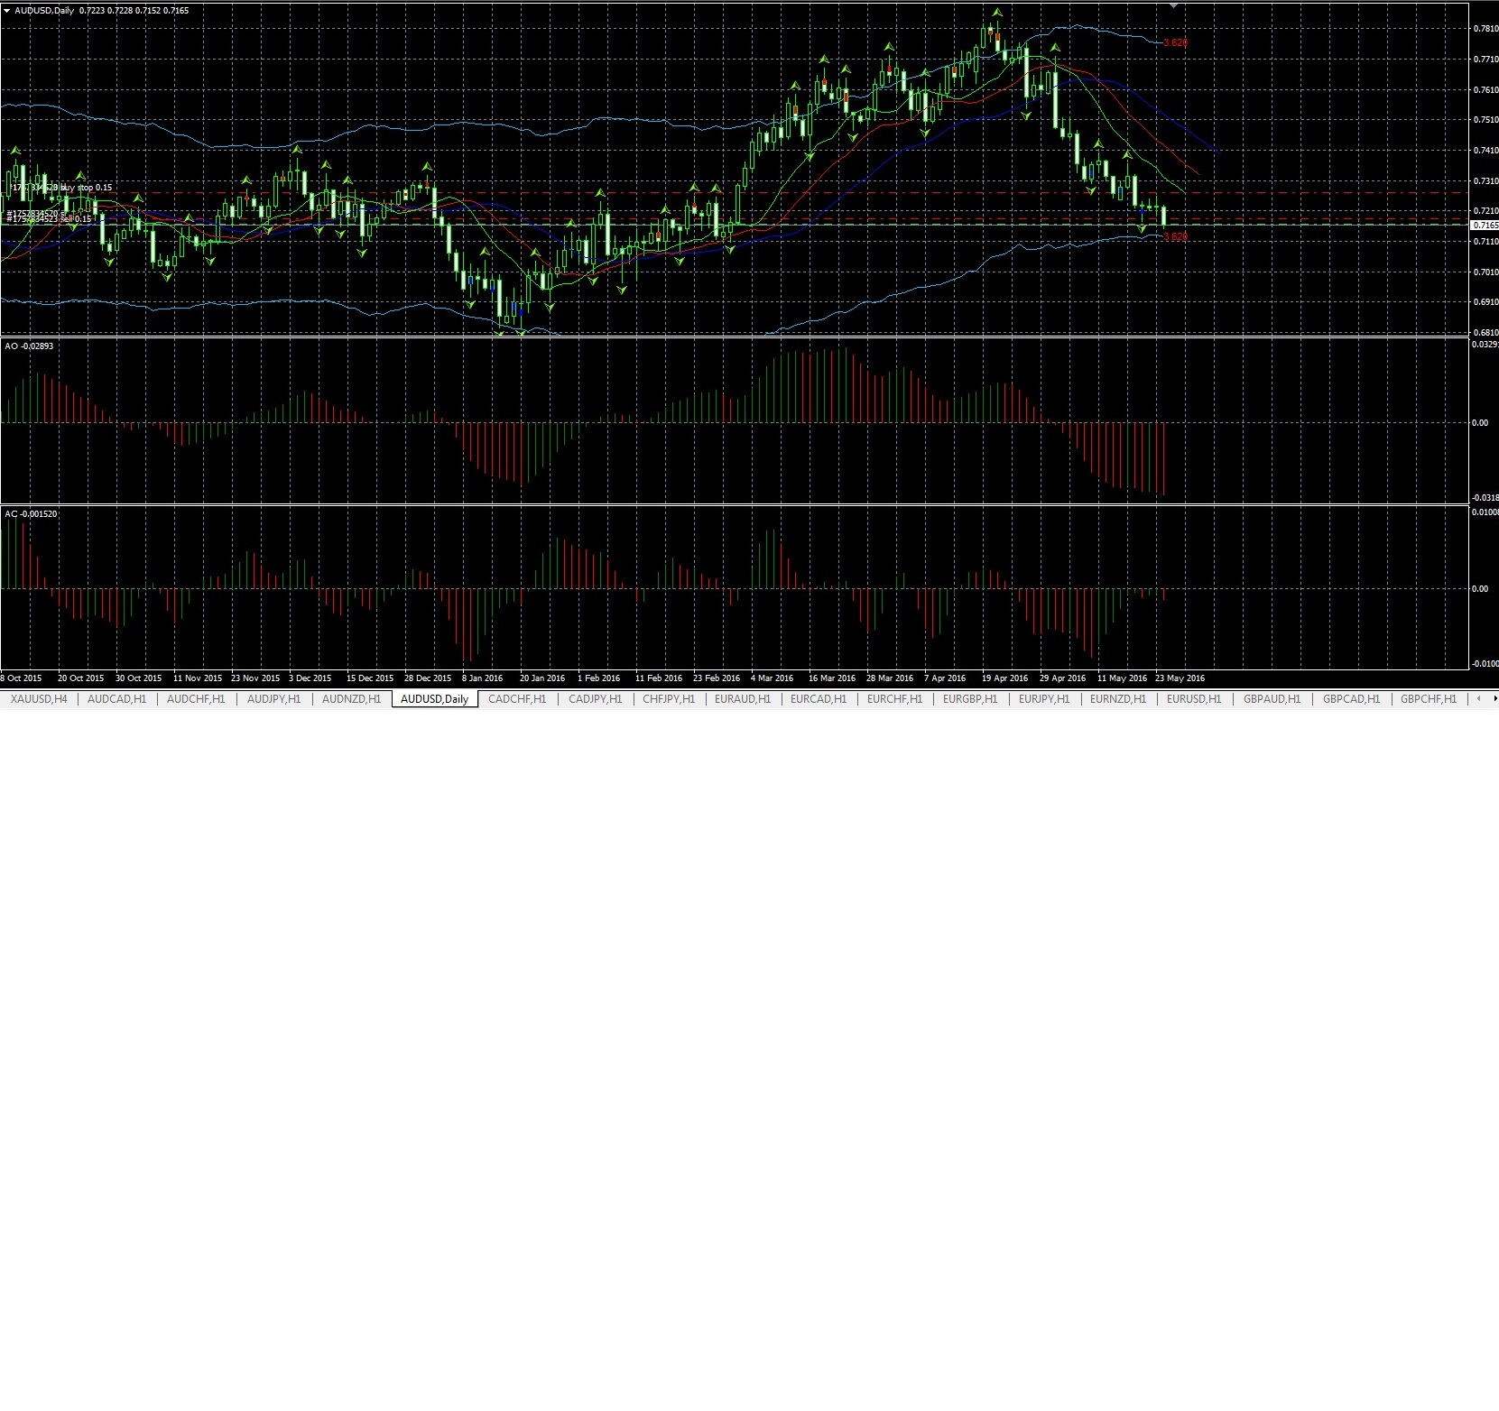
Task: Select the CHFJPY,H1 chart tab
Action: (x=669, y=699)
